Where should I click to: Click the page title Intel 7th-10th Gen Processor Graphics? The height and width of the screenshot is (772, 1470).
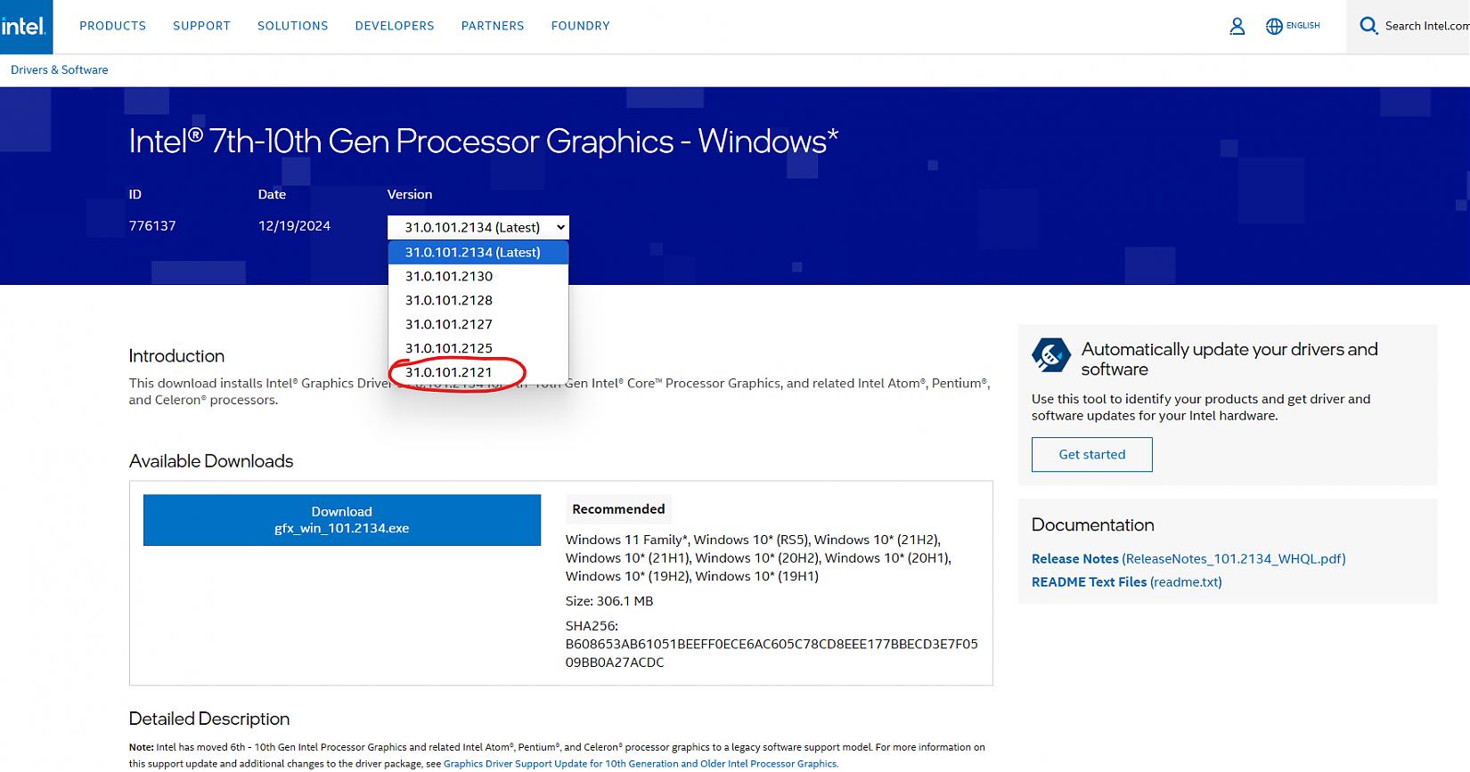484,142
